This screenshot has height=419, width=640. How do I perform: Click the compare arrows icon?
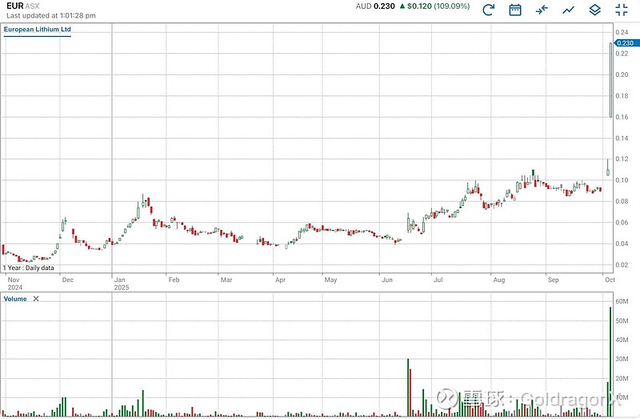(542, 10)
